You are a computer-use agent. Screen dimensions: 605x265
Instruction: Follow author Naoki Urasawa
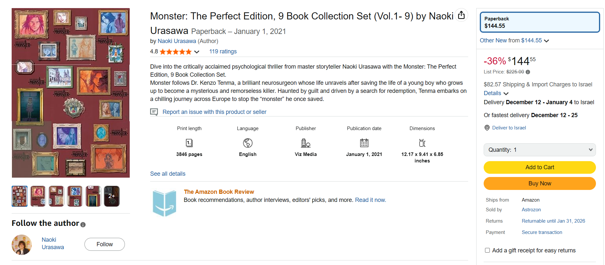click(104, 244)
